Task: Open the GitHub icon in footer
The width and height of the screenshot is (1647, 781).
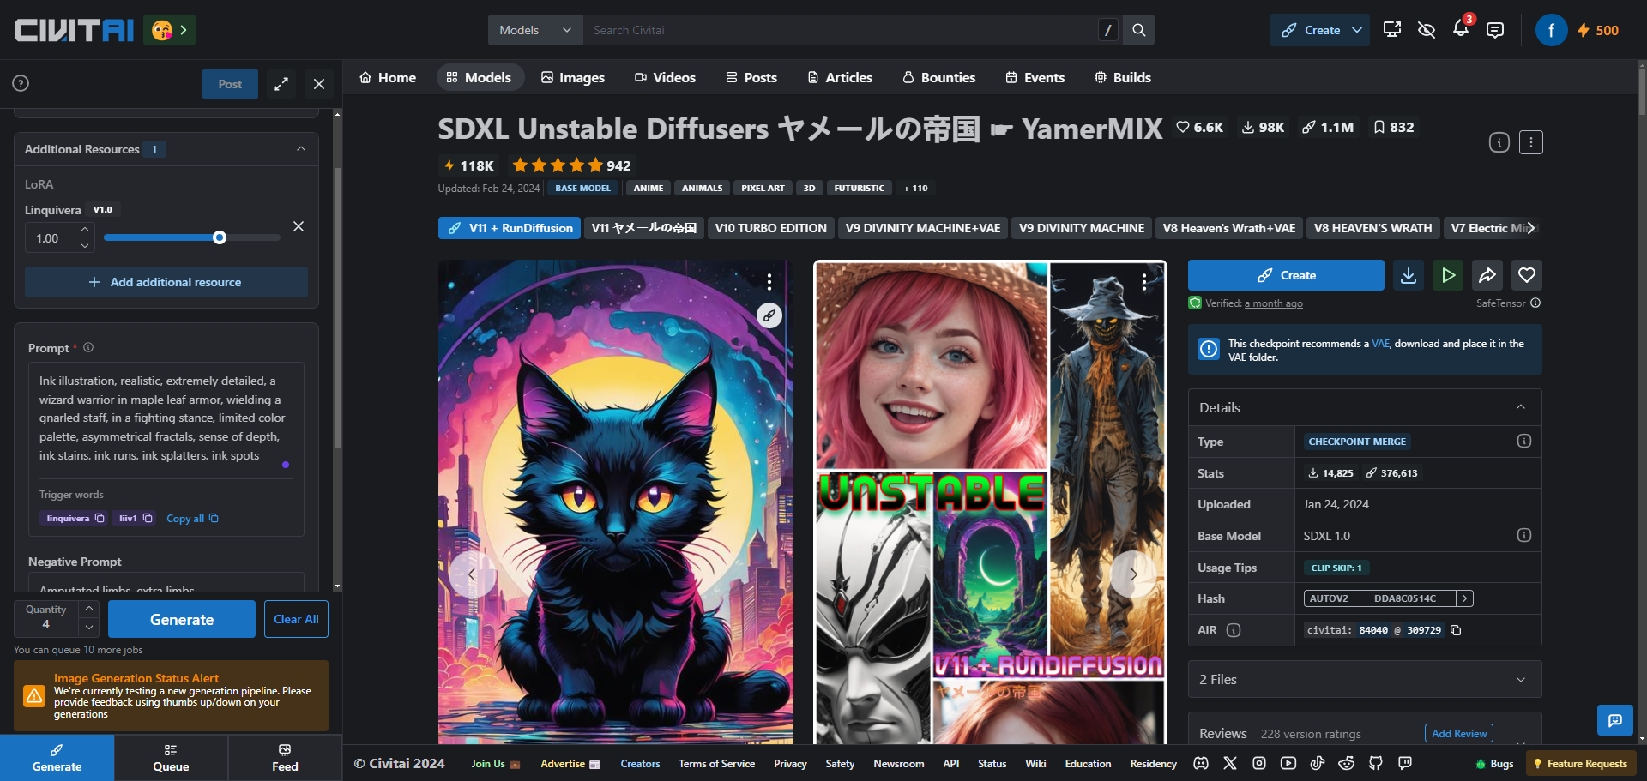Action: coord(1376,763)
